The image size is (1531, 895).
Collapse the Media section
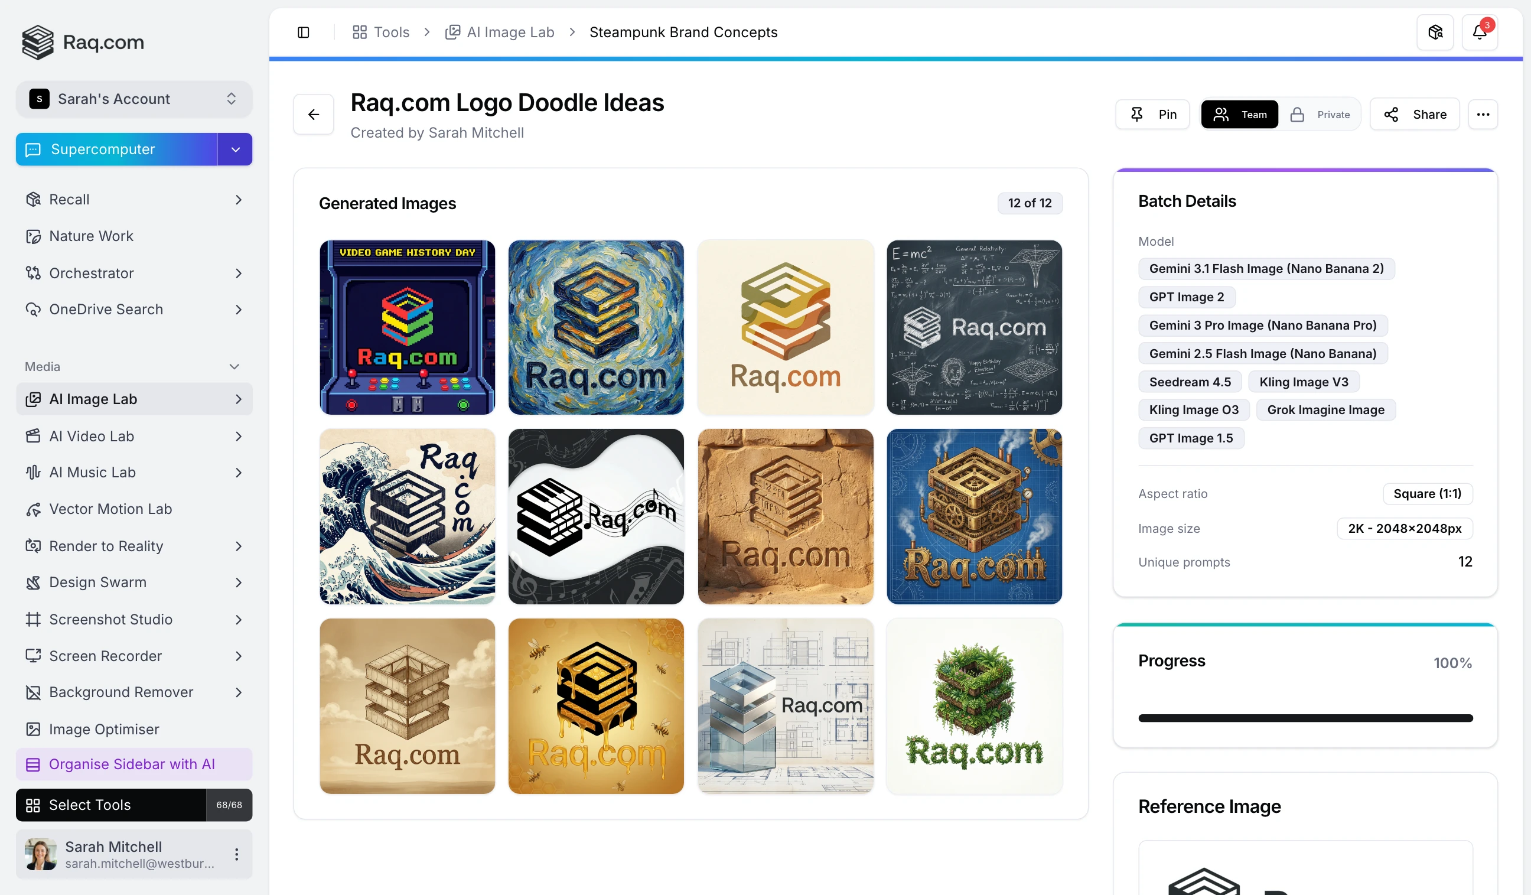(234, 367)
